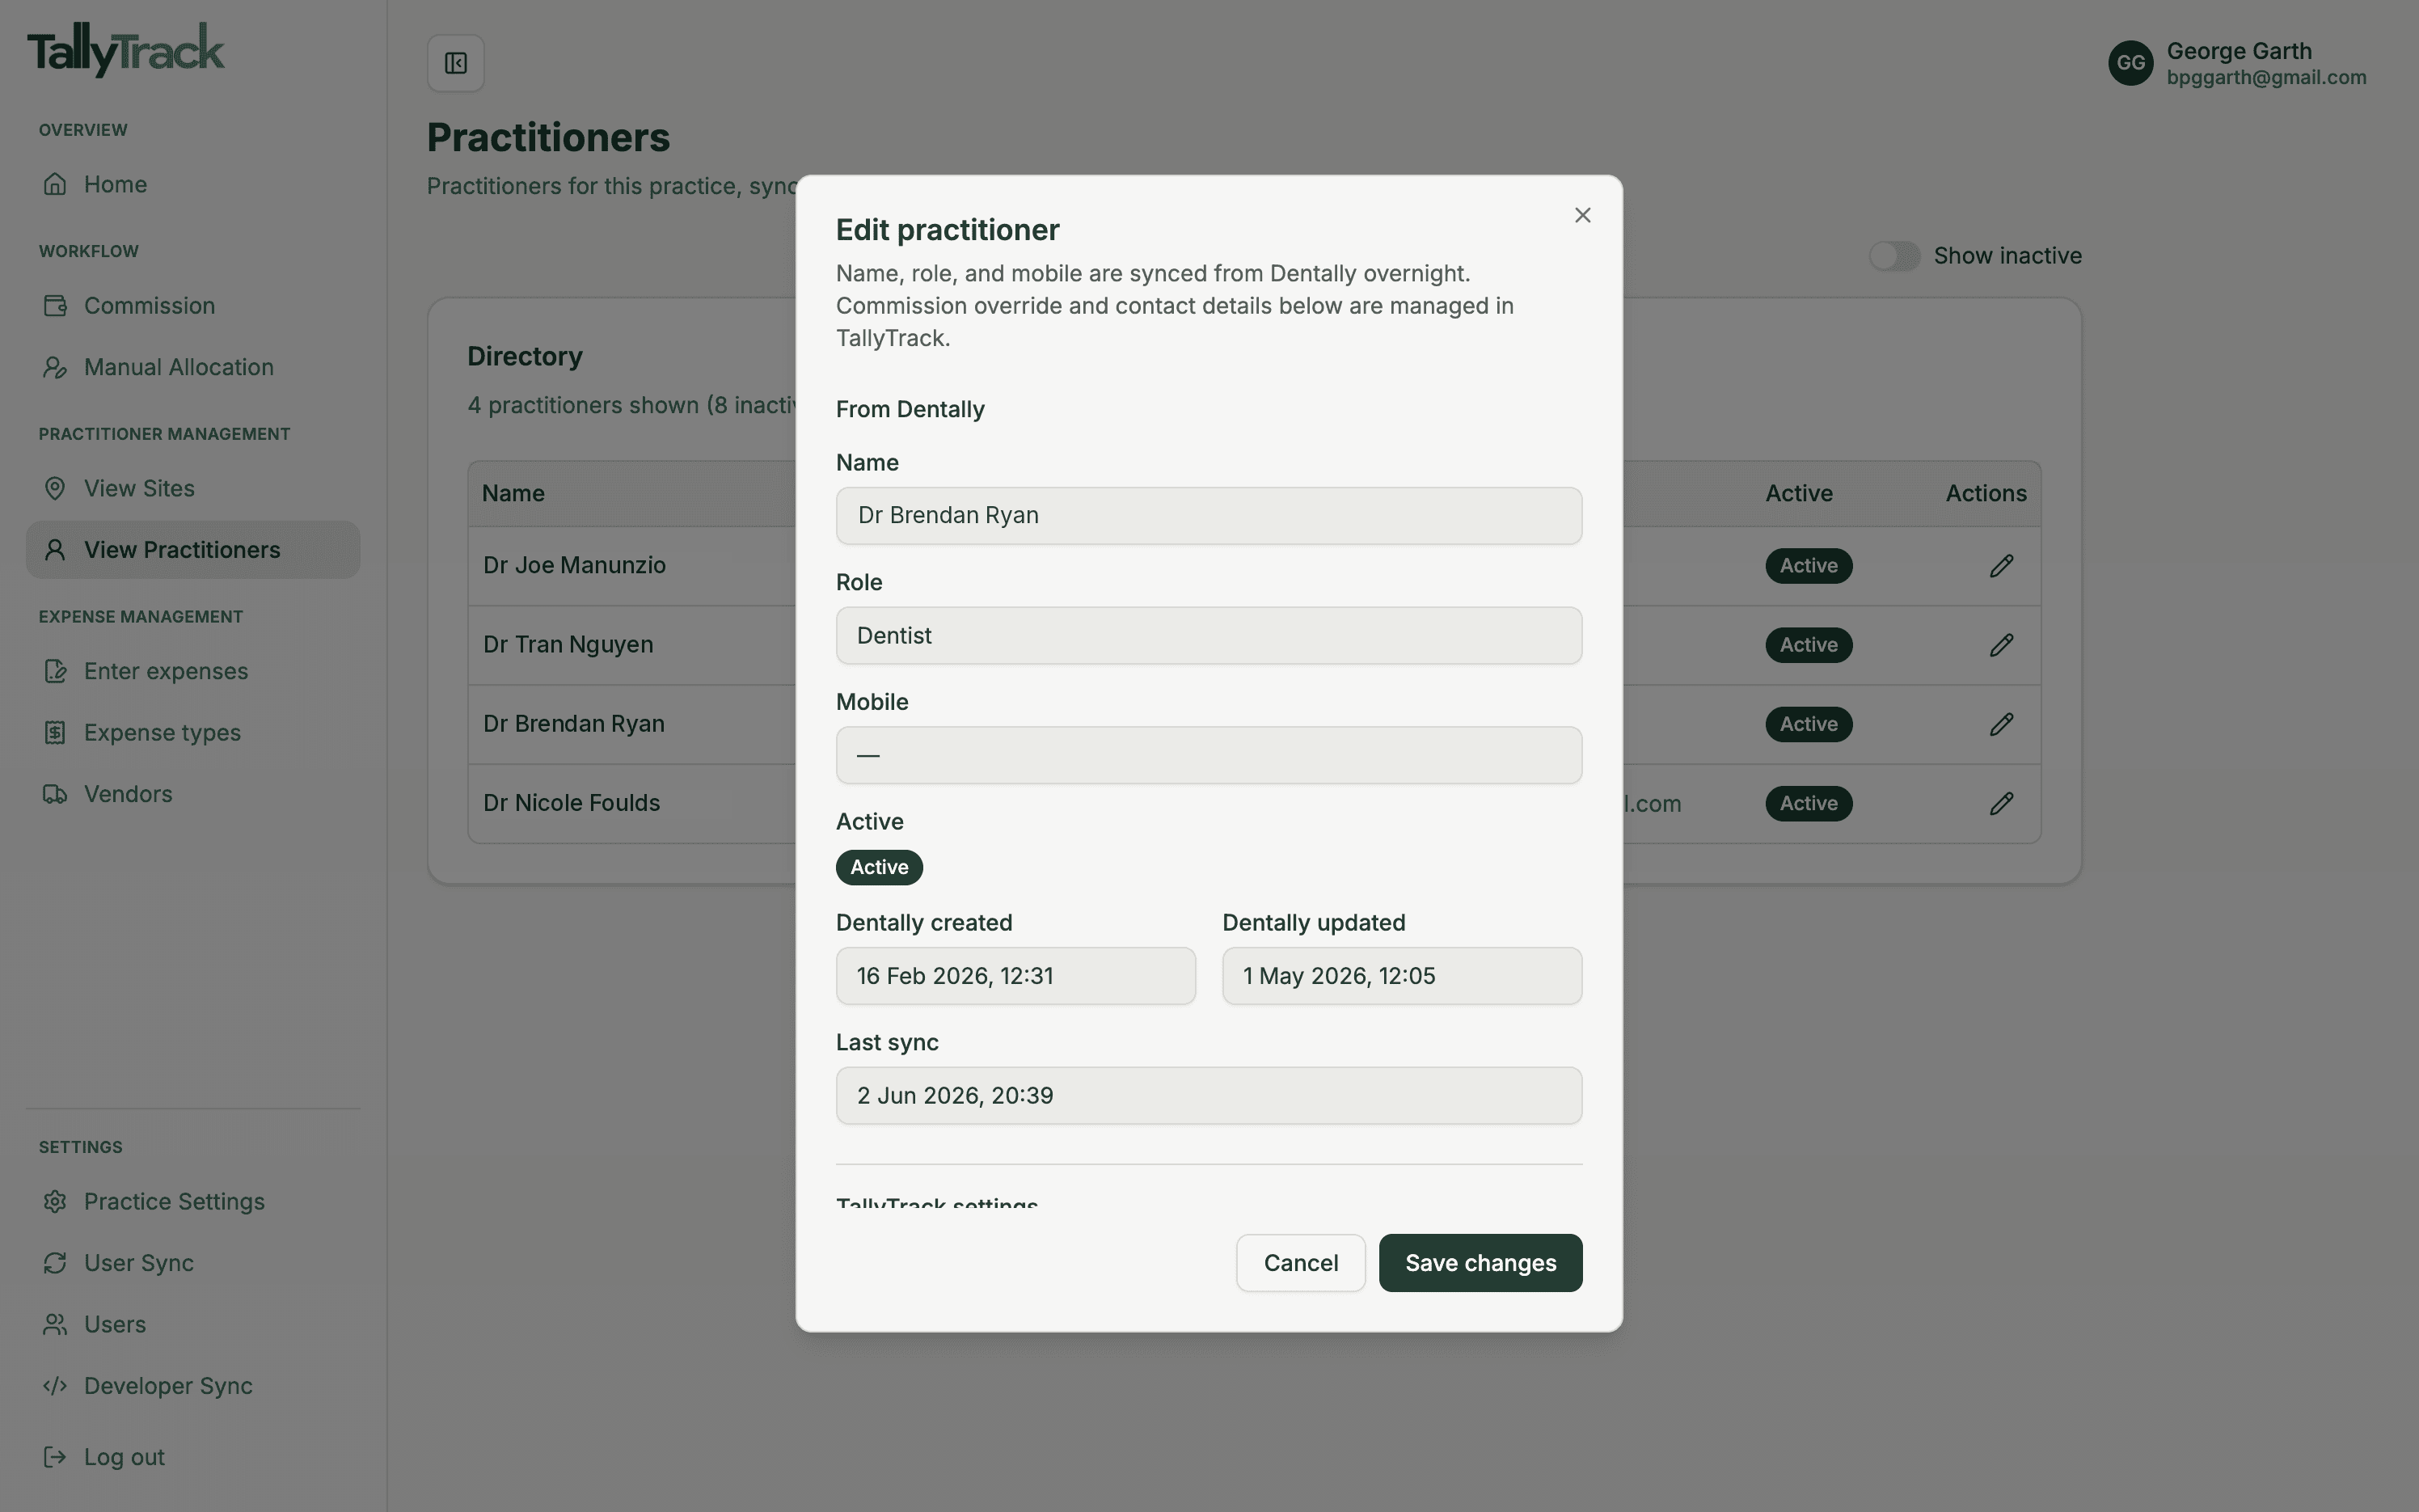Click the Enter expenses note icon
The image size is (2419, 1512).
(x=55, y=671)
